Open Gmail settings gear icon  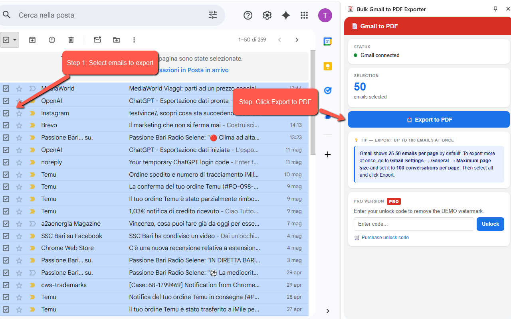point(267,15)
